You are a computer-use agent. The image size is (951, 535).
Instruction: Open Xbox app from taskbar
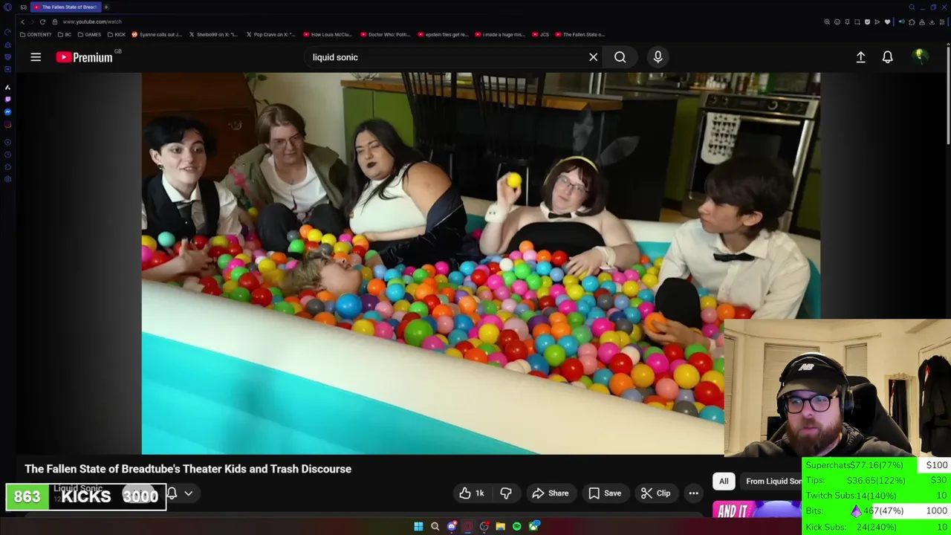click(x=533, y=527)
